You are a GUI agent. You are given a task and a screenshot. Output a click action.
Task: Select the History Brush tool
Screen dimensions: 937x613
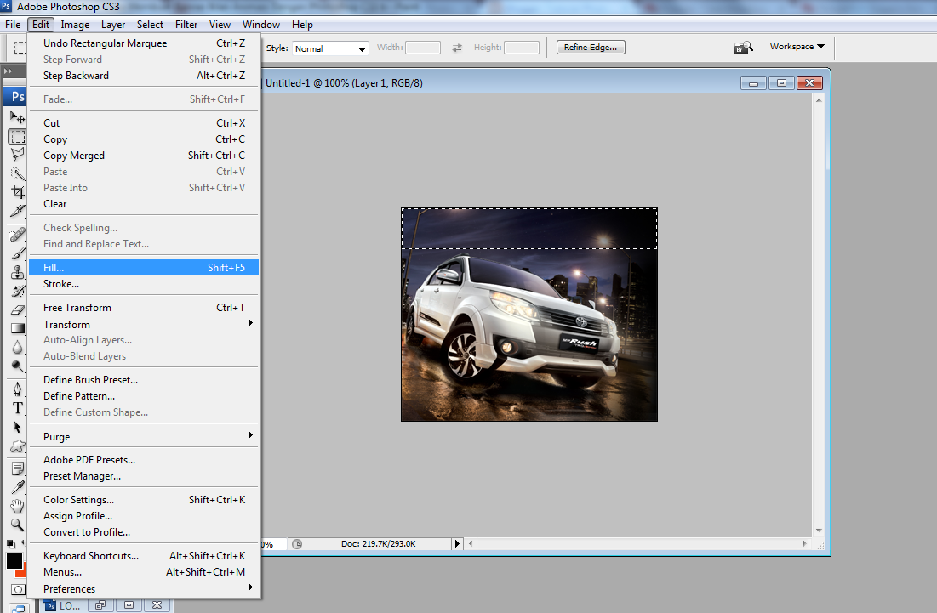click(x=17, y=292)
